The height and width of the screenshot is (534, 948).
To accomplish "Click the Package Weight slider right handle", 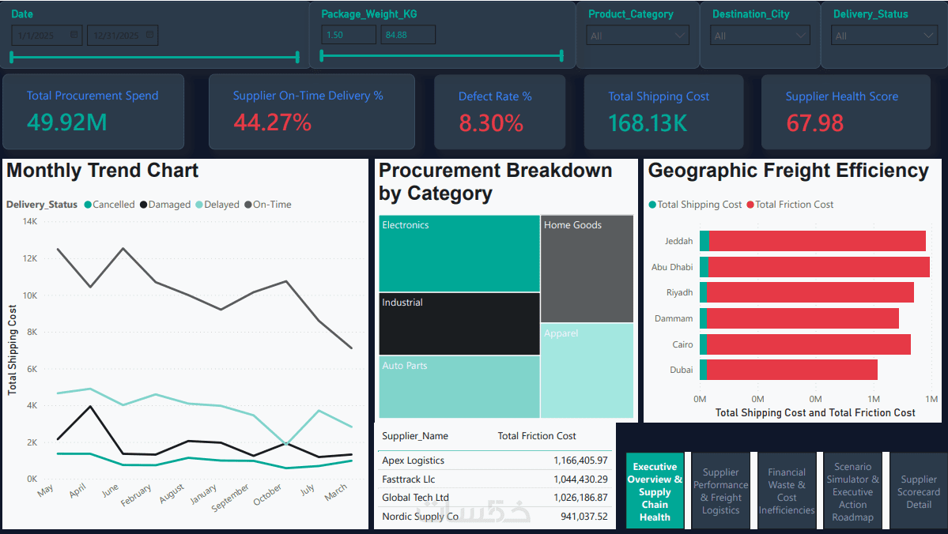I will click(x=561, y=56).
